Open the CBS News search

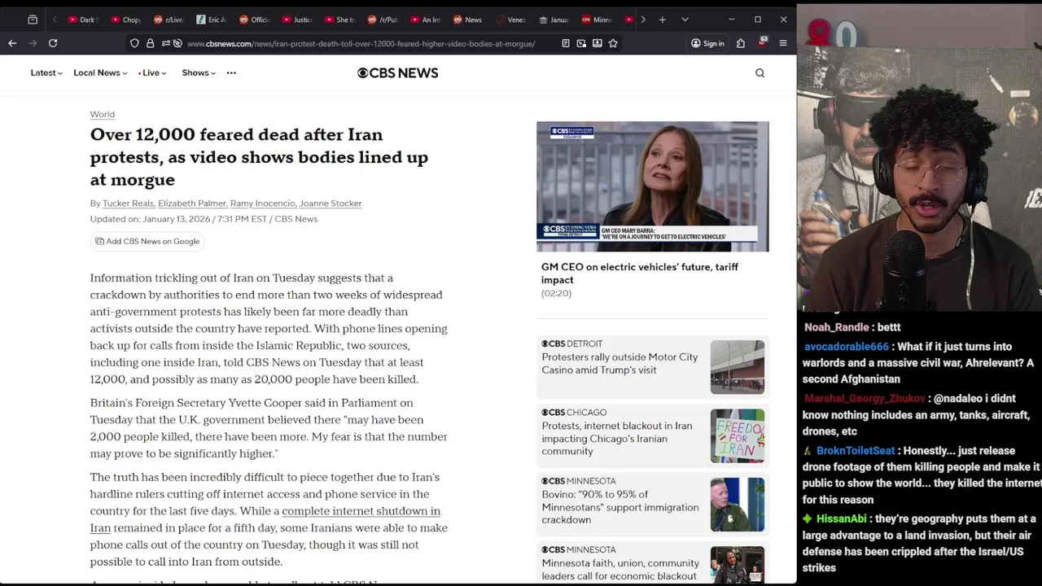coord(760,73)
